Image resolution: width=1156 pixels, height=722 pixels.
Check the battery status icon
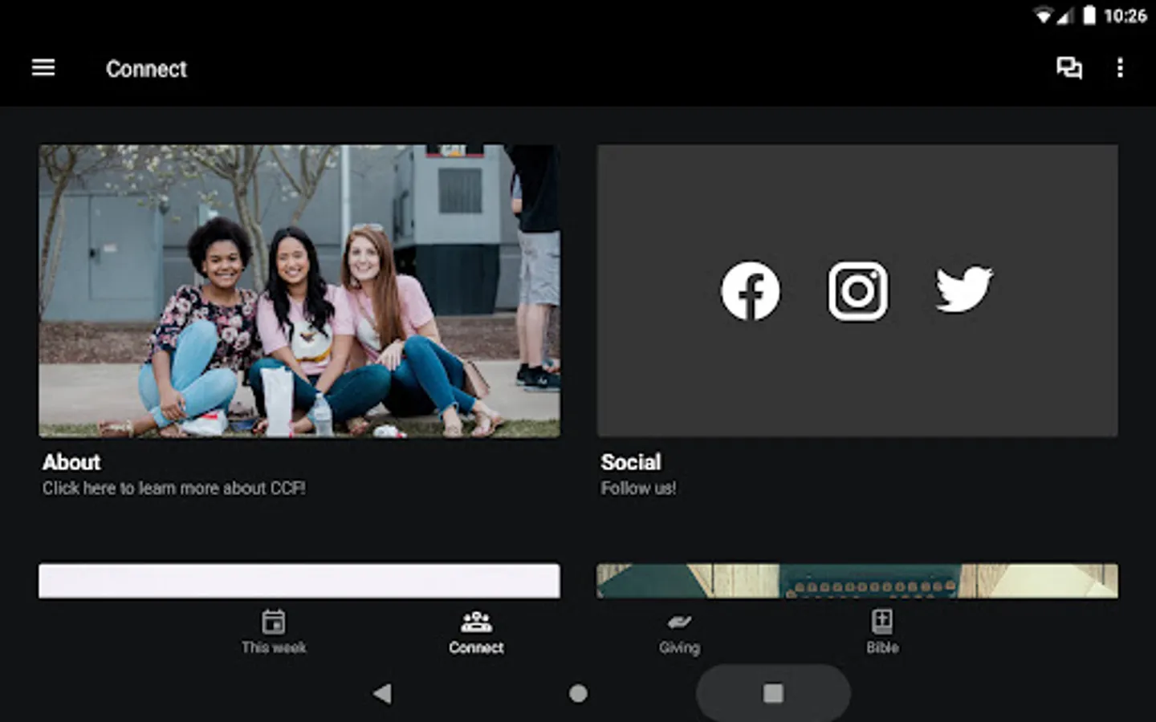[1089, 15]
